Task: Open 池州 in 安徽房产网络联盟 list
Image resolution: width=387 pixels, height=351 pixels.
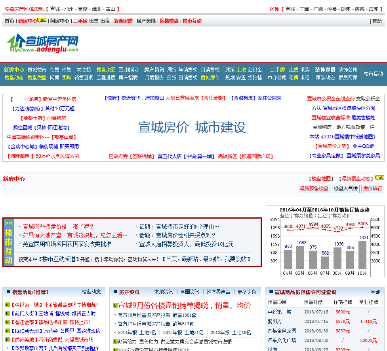Action: pyautogui.click(x=69, y=9)
